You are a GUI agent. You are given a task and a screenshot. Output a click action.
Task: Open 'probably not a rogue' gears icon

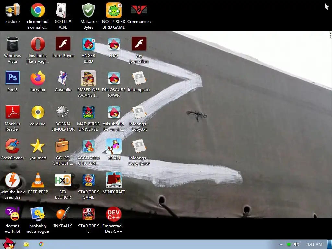coord(38,214)
